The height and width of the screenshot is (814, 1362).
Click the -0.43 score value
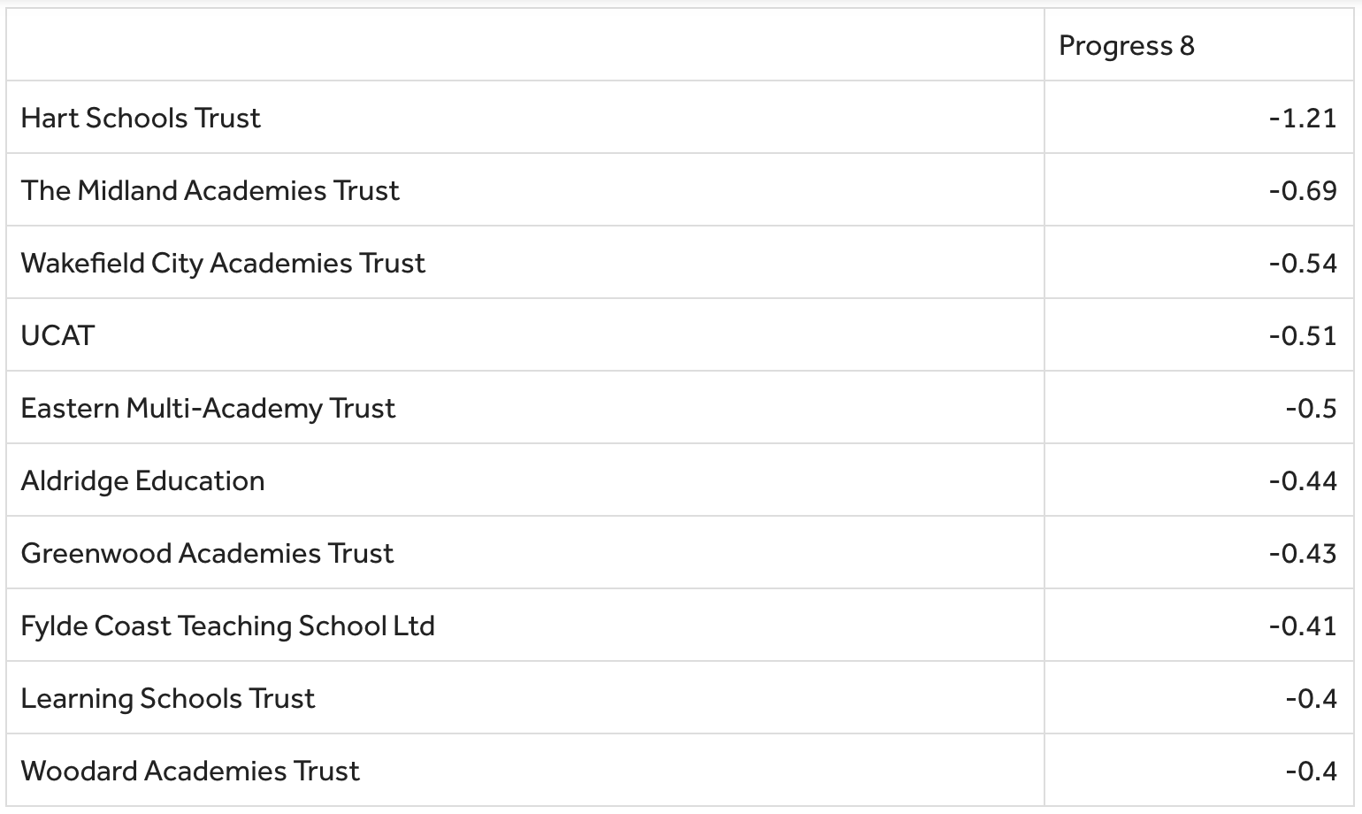1302,553
